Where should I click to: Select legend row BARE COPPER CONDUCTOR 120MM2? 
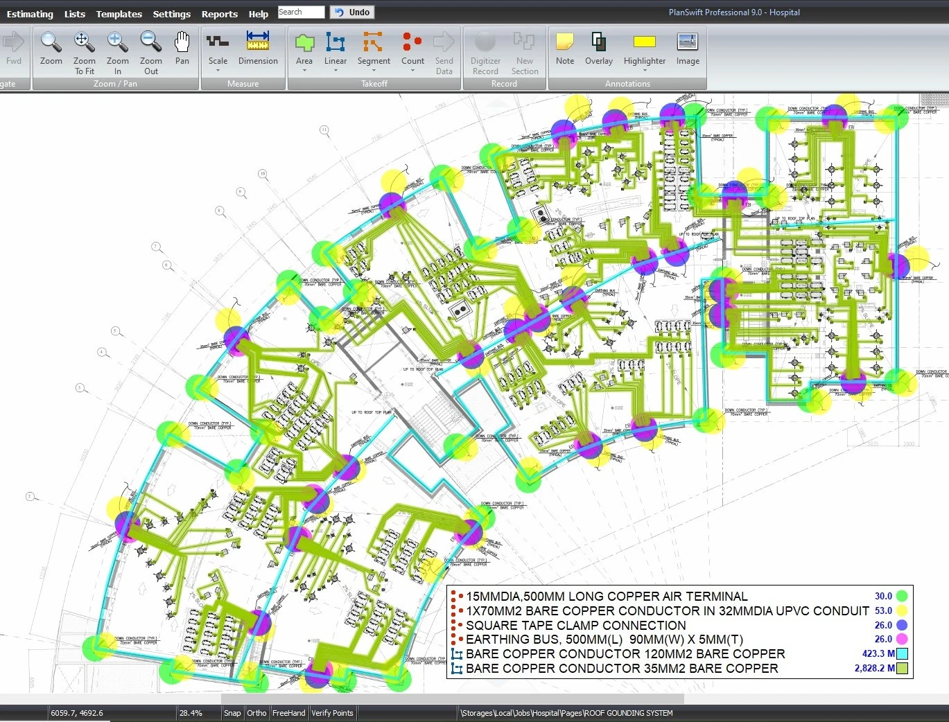(679, 653)
